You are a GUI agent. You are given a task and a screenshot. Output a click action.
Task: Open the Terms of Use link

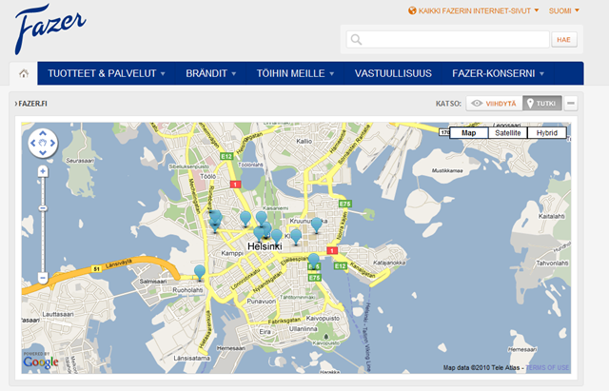(x=547, y=367)
